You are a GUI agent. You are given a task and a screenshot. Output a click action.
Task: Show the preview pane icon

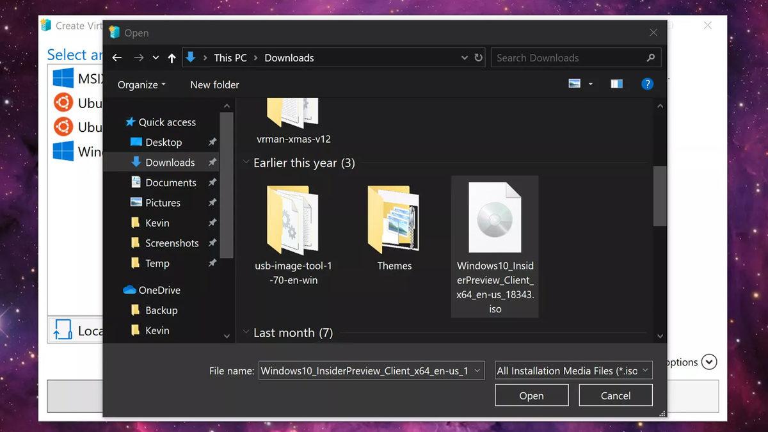tap(616, 84)
